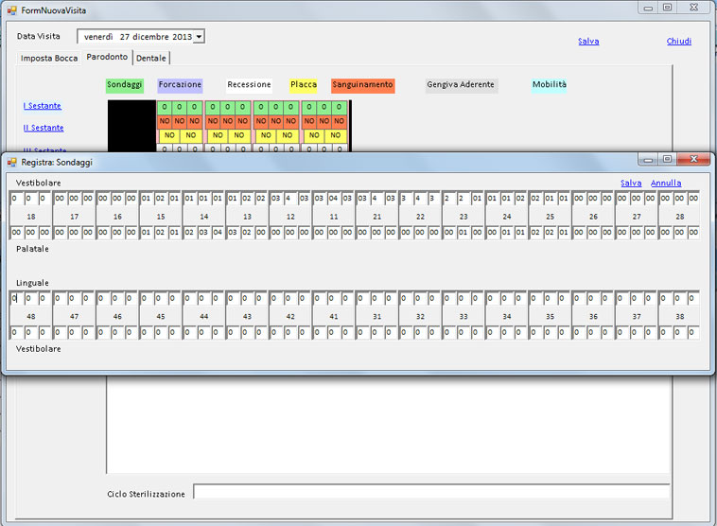Image resolution: width=717 pixels, height=526 pixels.
Task: Click the cyan Mobilità legend label
Action: coord(550,84)
